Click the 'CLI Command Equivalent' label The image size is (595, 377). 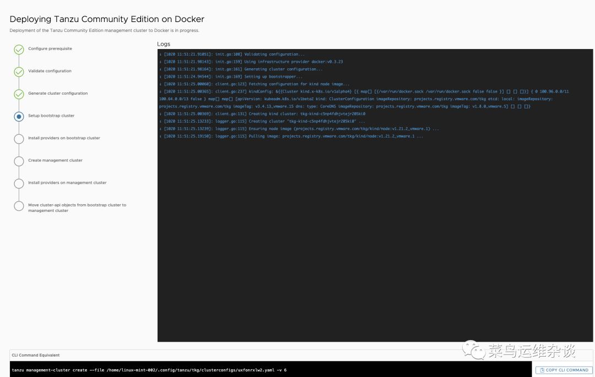(x=36, y=355)
